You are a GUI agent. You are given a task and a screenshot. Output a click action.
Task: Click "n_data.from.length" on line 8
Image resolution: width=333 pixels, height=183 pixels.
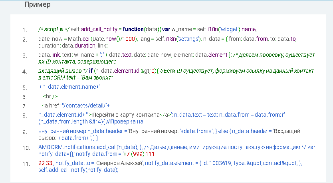click(x=64, y=121)
